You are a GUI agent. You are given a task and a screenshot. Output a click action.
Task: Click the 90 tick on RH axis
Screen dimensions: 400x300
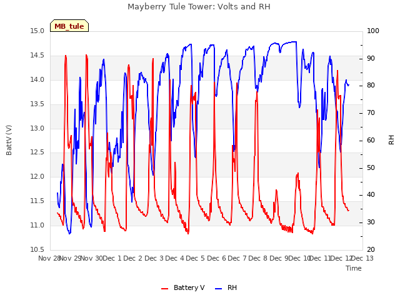click(x=371, y=58)
